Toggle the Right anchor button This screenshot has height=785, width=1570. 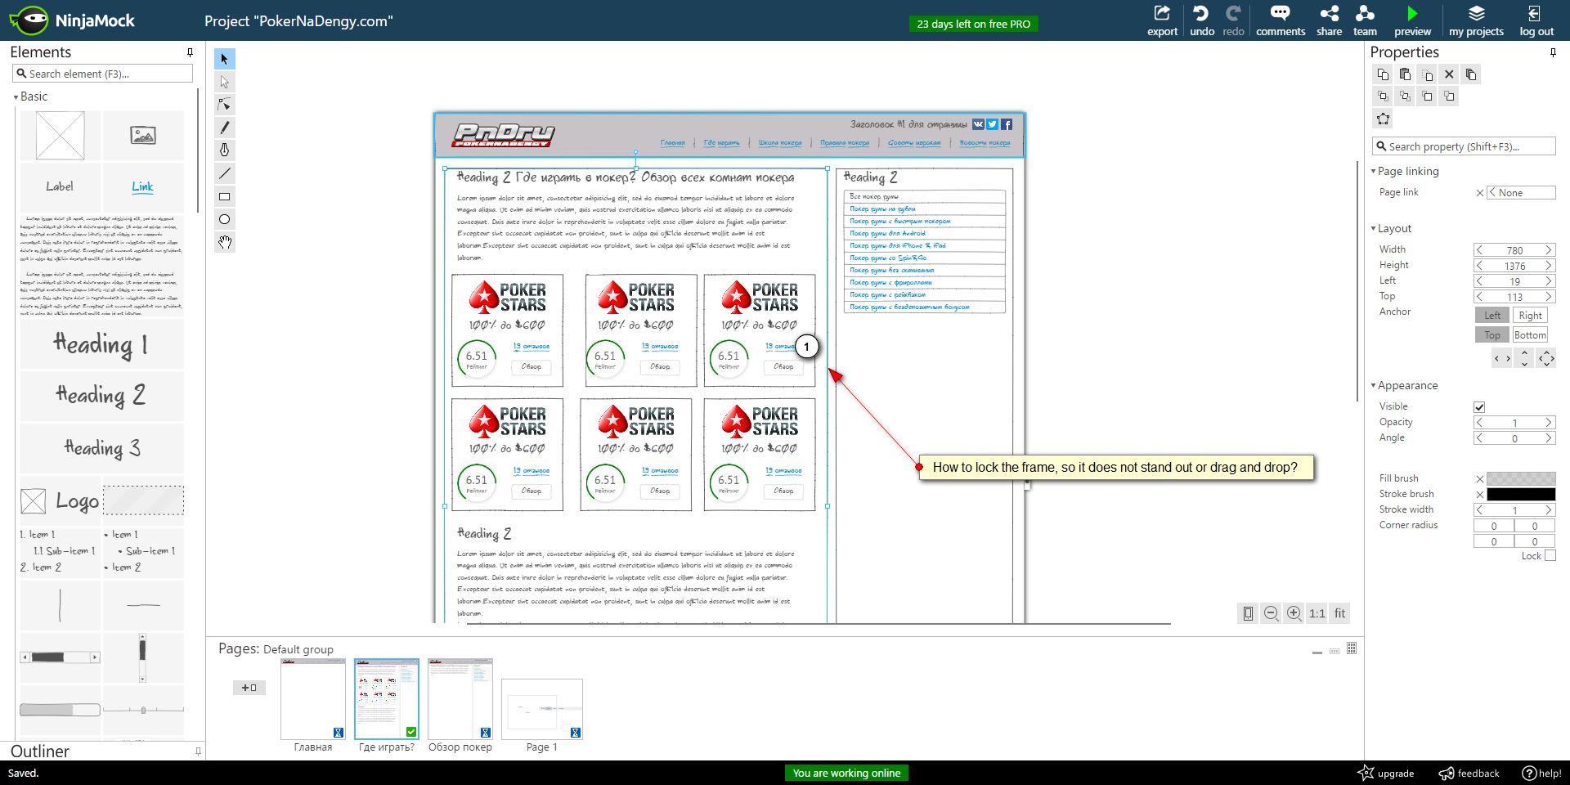coord(1530,316)
